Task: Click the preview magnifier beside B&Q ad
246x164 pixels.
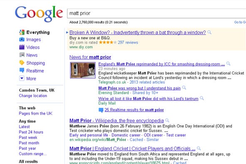Action: point(209,32)
